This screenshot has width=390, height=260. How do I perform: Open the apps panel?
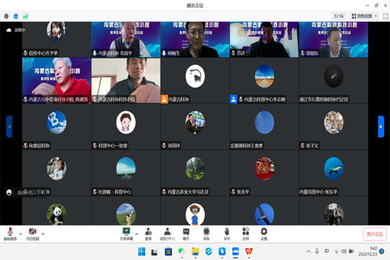pos(245,233)
